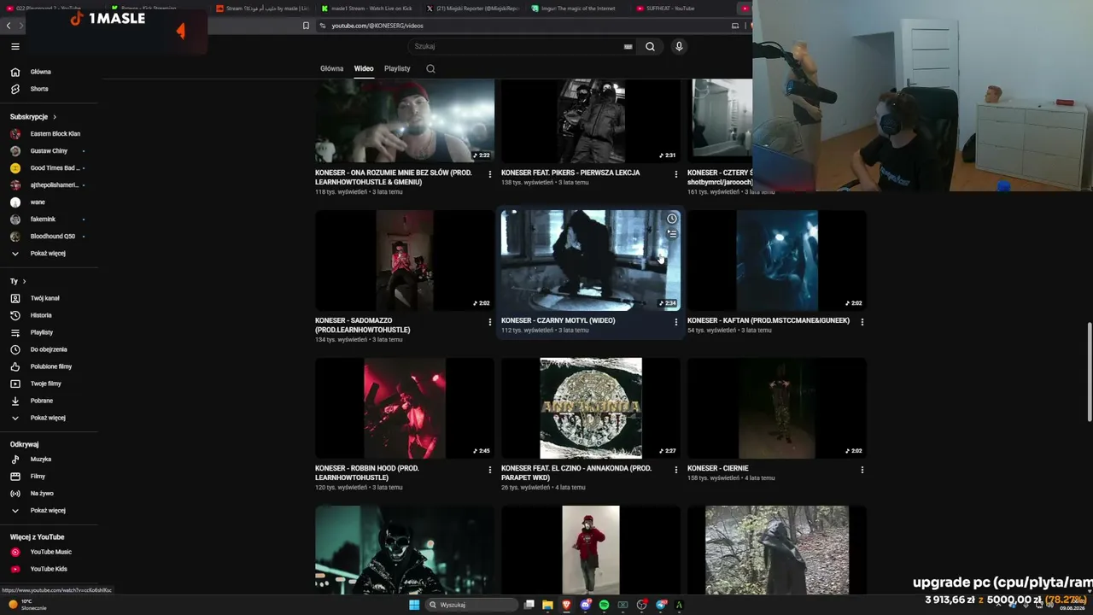Open YouTube Kids from the sidebar
This screenshot has width=1093, height=615.
[x=50, y=569]
